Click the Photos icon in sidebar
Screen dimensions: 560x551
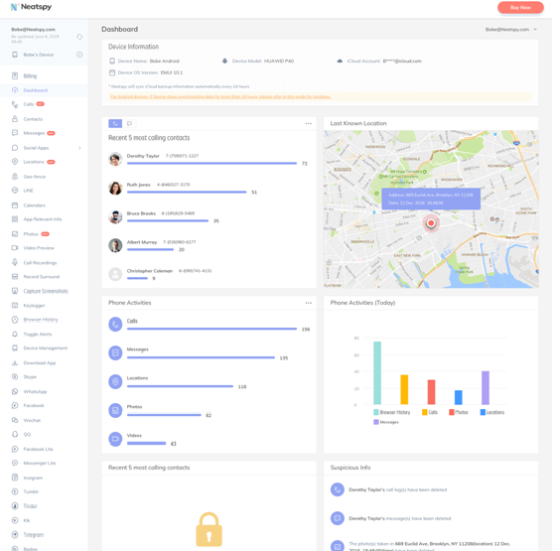15,234
